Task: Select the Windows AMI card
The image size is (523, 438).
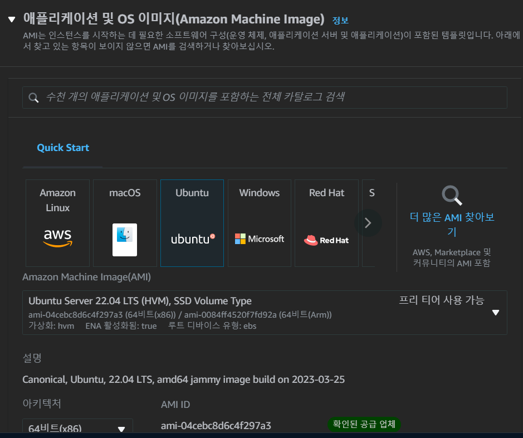Action: tap(260, 223)
